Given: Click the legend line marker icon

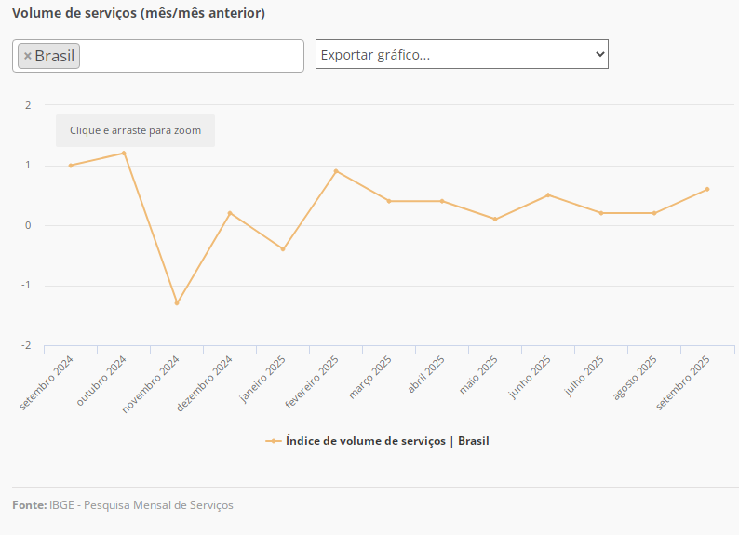Looking at the screenshot, I should (x=273, y=441).
